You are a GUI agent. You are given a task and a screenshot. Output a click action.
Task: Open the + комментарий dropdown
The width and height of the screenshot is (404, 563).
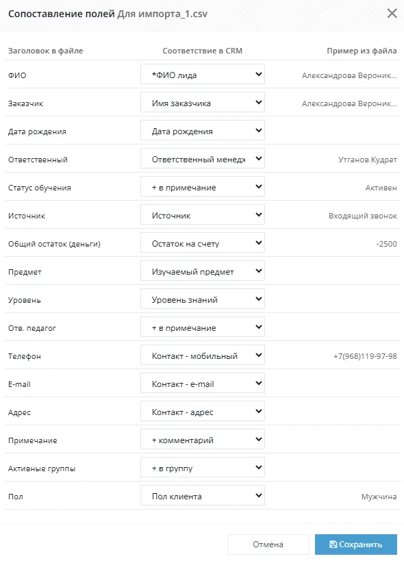click(203, 439)
